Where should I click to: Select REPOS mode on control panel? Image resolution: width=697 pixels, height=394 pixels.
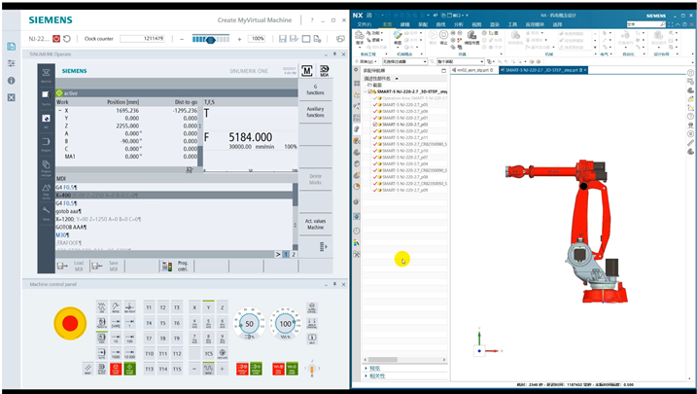coord(116,307)
